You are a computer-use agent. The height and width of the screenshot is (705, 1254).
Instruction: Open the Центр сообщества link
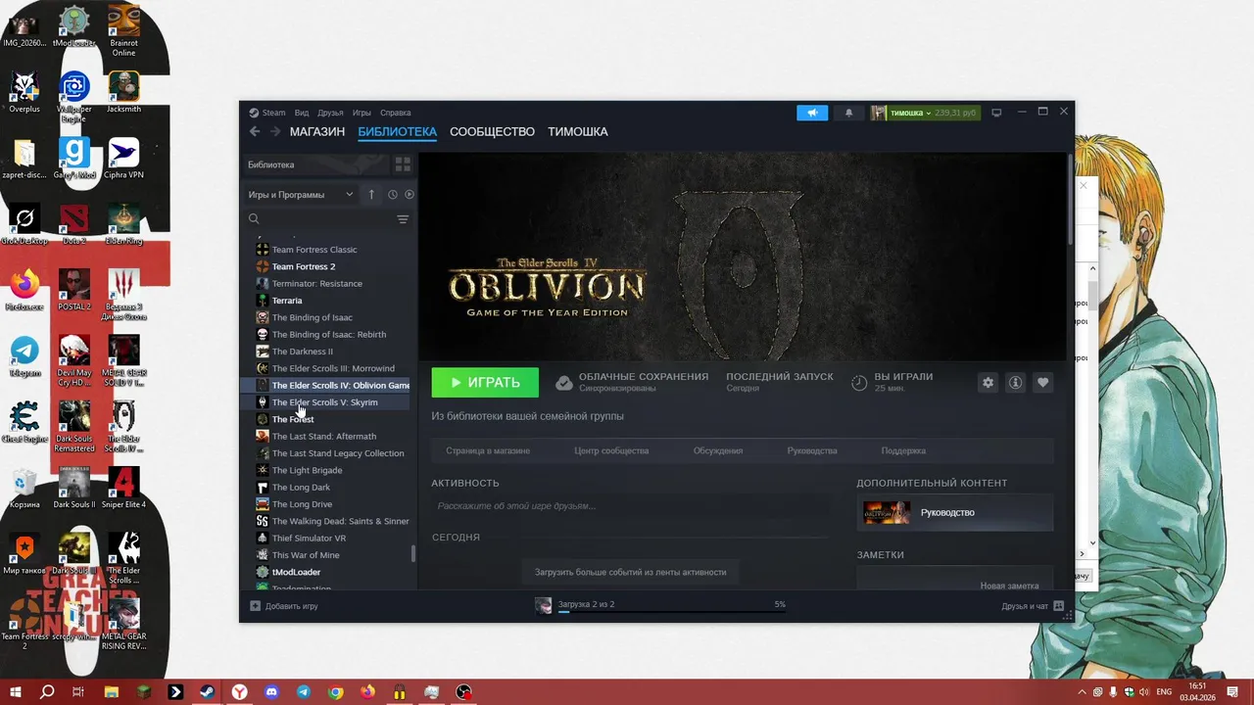point(611,450)
